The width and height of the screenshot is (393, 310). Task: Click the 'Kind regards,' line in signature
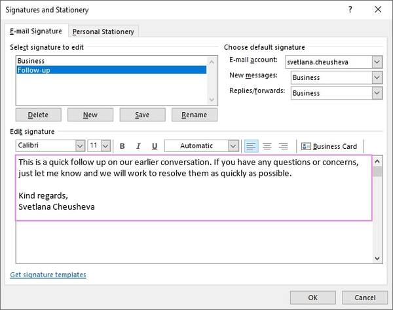pyautogui.click(x=43, y=195)
